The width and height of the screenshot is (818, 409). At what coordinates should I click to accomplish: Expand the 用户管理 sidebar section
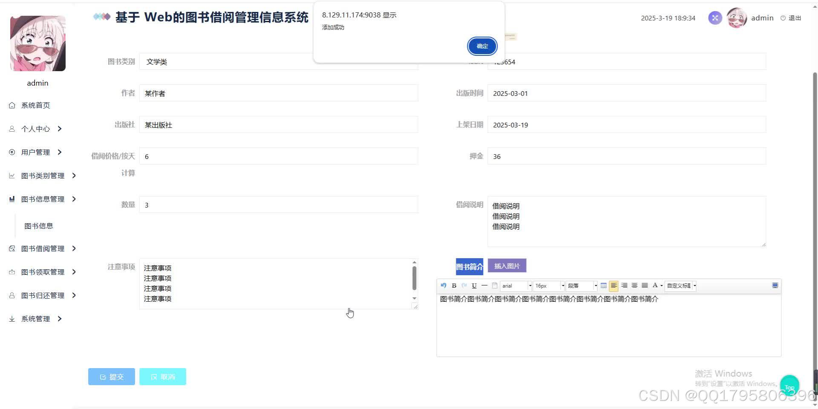[x=36, y=152]
